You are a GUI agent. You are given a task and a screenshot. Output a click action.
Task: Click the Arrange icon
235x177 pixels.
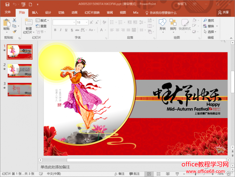(x=173, y=22)
